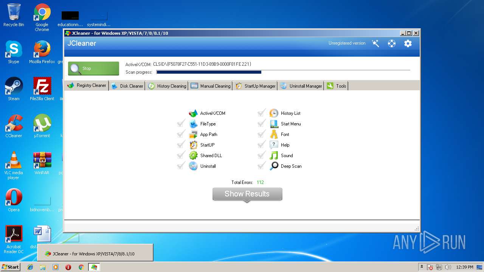The height and width of the screenshot is (272, 484).
Task: Open Windows Explorer folder in taskbar
Action: click(43, 267)
